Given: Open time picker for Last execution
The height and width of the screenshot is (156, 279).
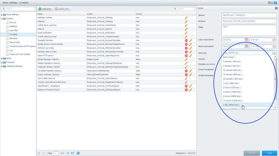Looking at the screenshot, I should click(x=274, y=40).
